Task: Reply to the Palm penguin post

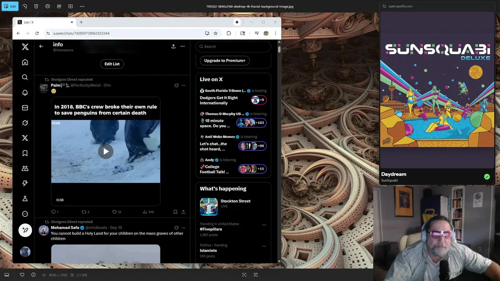Action: (55, 212)
